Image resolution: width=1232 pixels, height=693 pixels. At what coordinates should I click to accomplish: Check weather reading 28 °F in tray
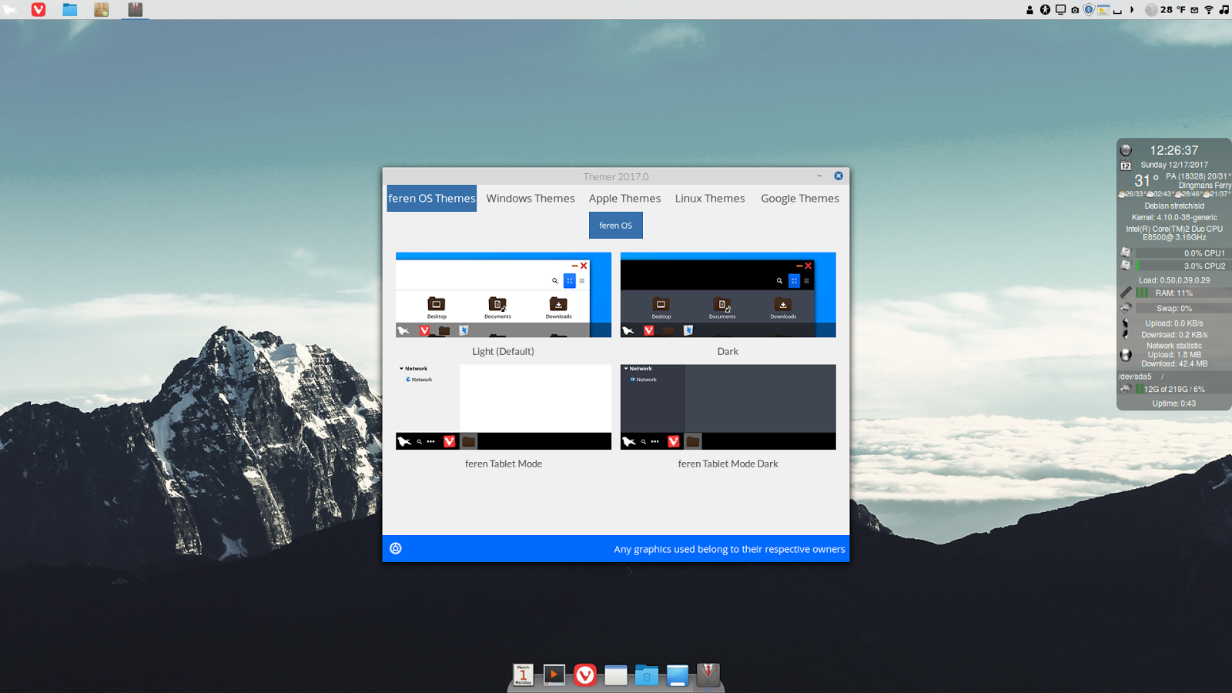[1172, 10]
